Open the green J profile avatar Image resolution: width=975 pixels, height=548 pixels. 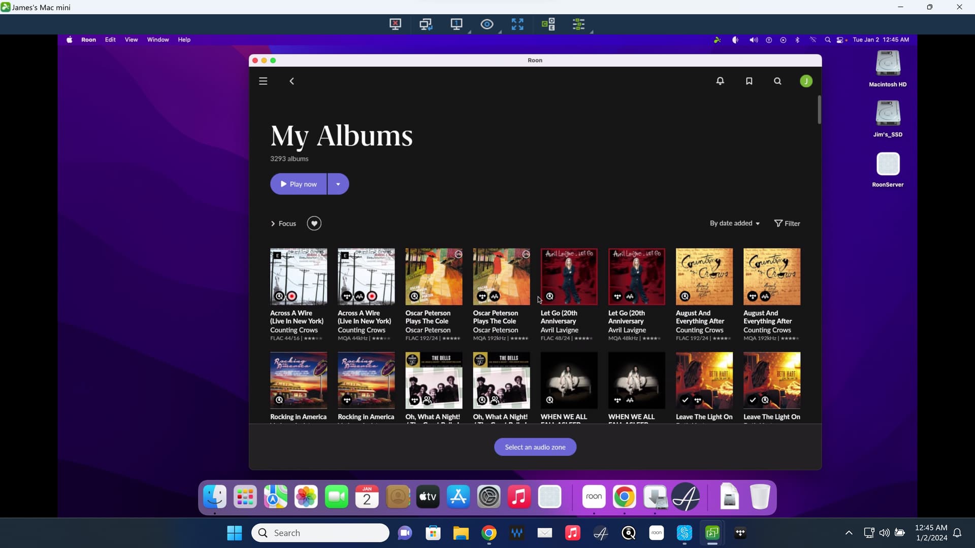coord(806,81)
